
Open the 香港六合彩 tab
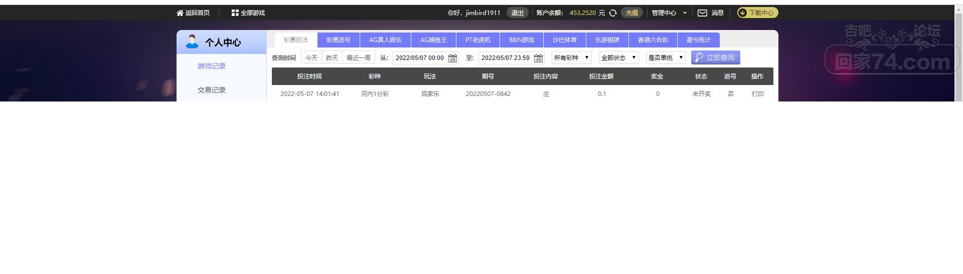coord(653,40)
